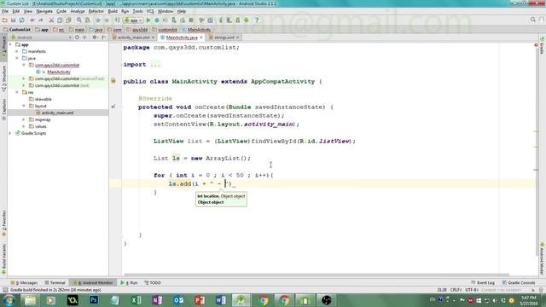Select activity_main.xml in project tree

(x=57, y=113)
